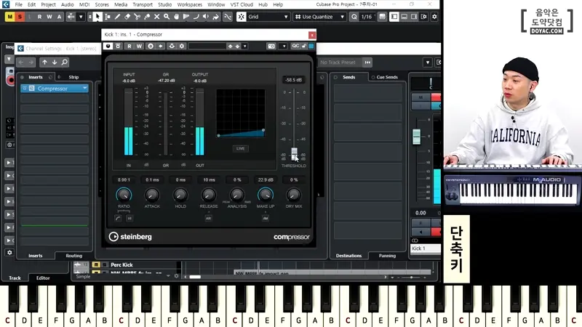Load next Compressor preset arrow
The width and height of the screenshot is (582, 327).
coord(238,46)
